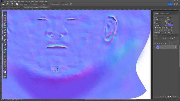Select the Eyedropper tool
The image size is (180, 101).
pos(5,30)
